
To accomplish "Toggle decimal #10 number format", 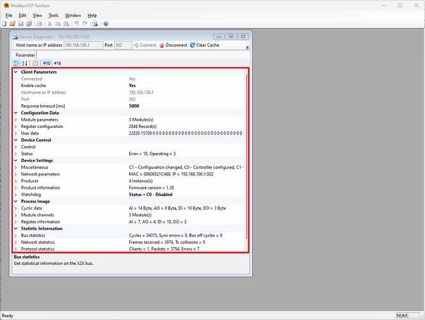I will [x=47, y=63].
